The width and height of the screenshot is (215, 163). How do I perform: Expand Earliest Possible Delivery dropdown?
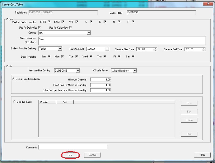(60, 49)
